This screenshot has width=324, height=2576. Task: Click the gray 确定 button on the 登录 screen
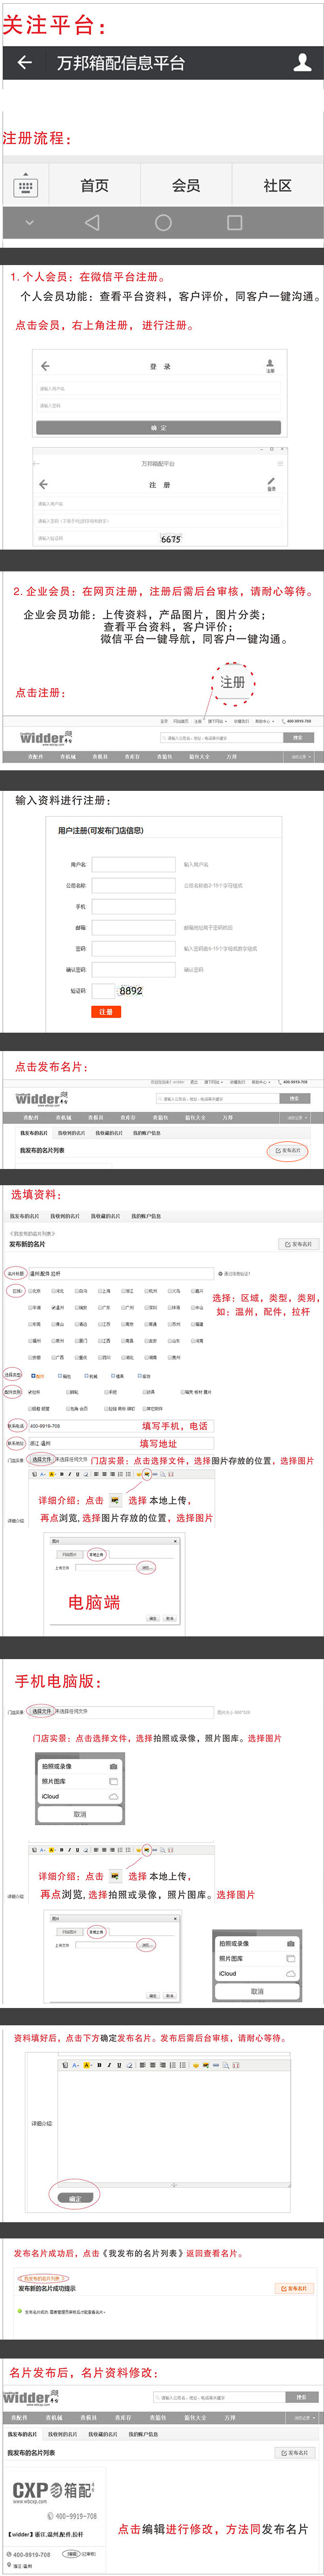(x=159, y=427)
